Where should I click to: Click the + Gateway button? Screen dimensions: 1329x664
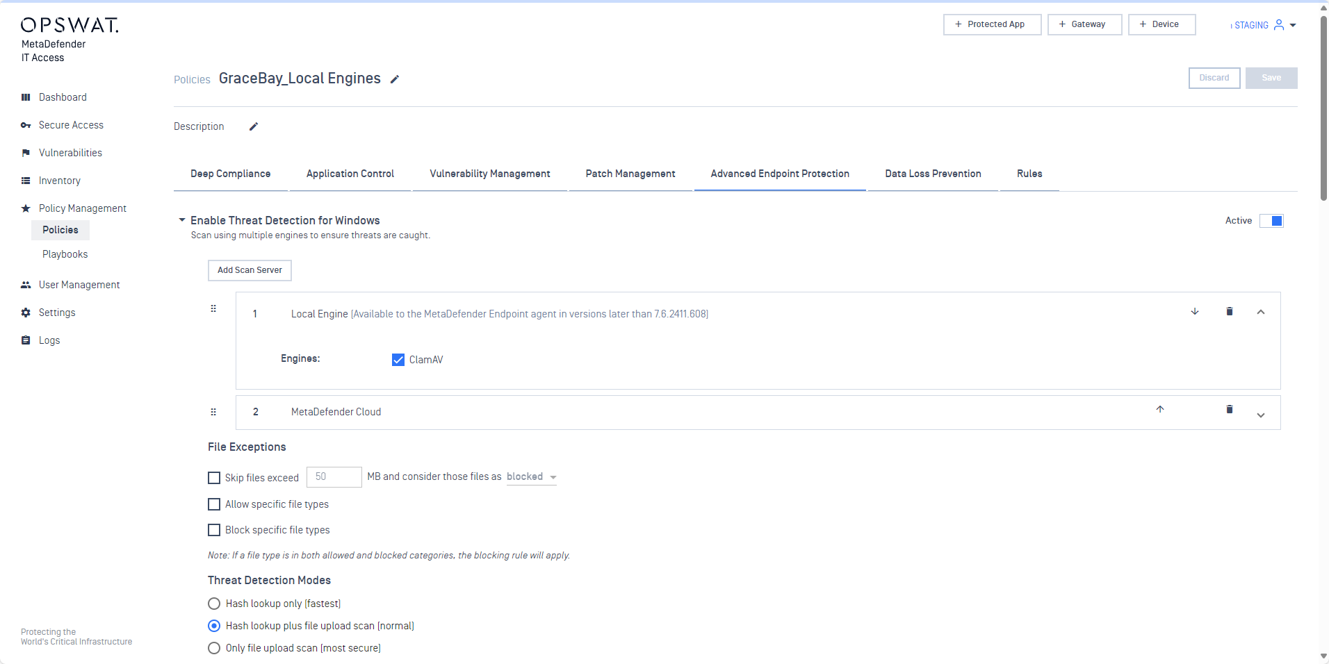pos(1084,24)
